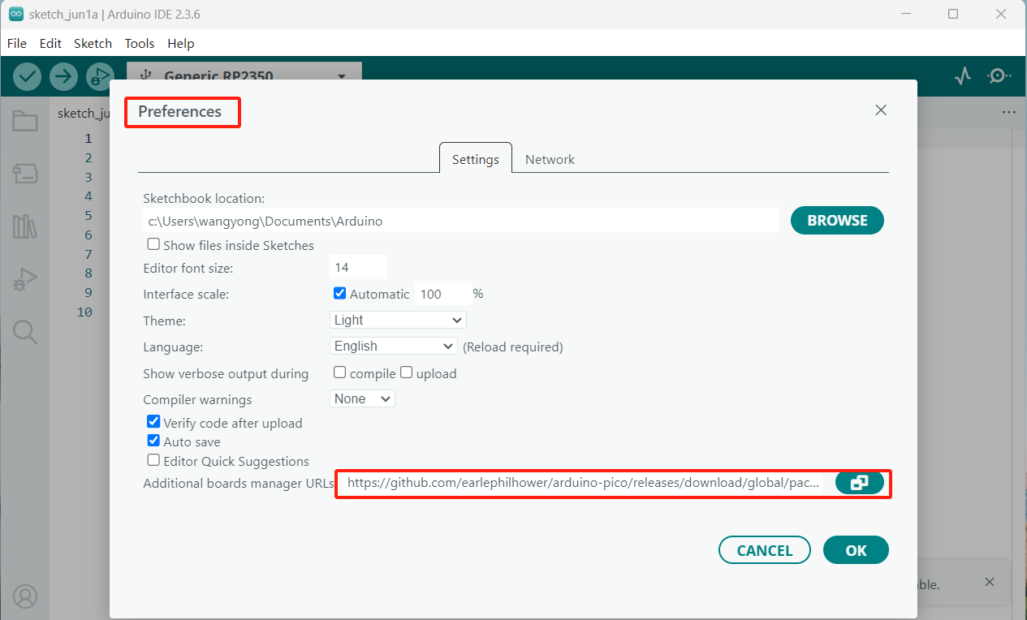This screenshot has height=620, width=1027.
Task: Enable verbose output during upload
Action: coord(406,372)
